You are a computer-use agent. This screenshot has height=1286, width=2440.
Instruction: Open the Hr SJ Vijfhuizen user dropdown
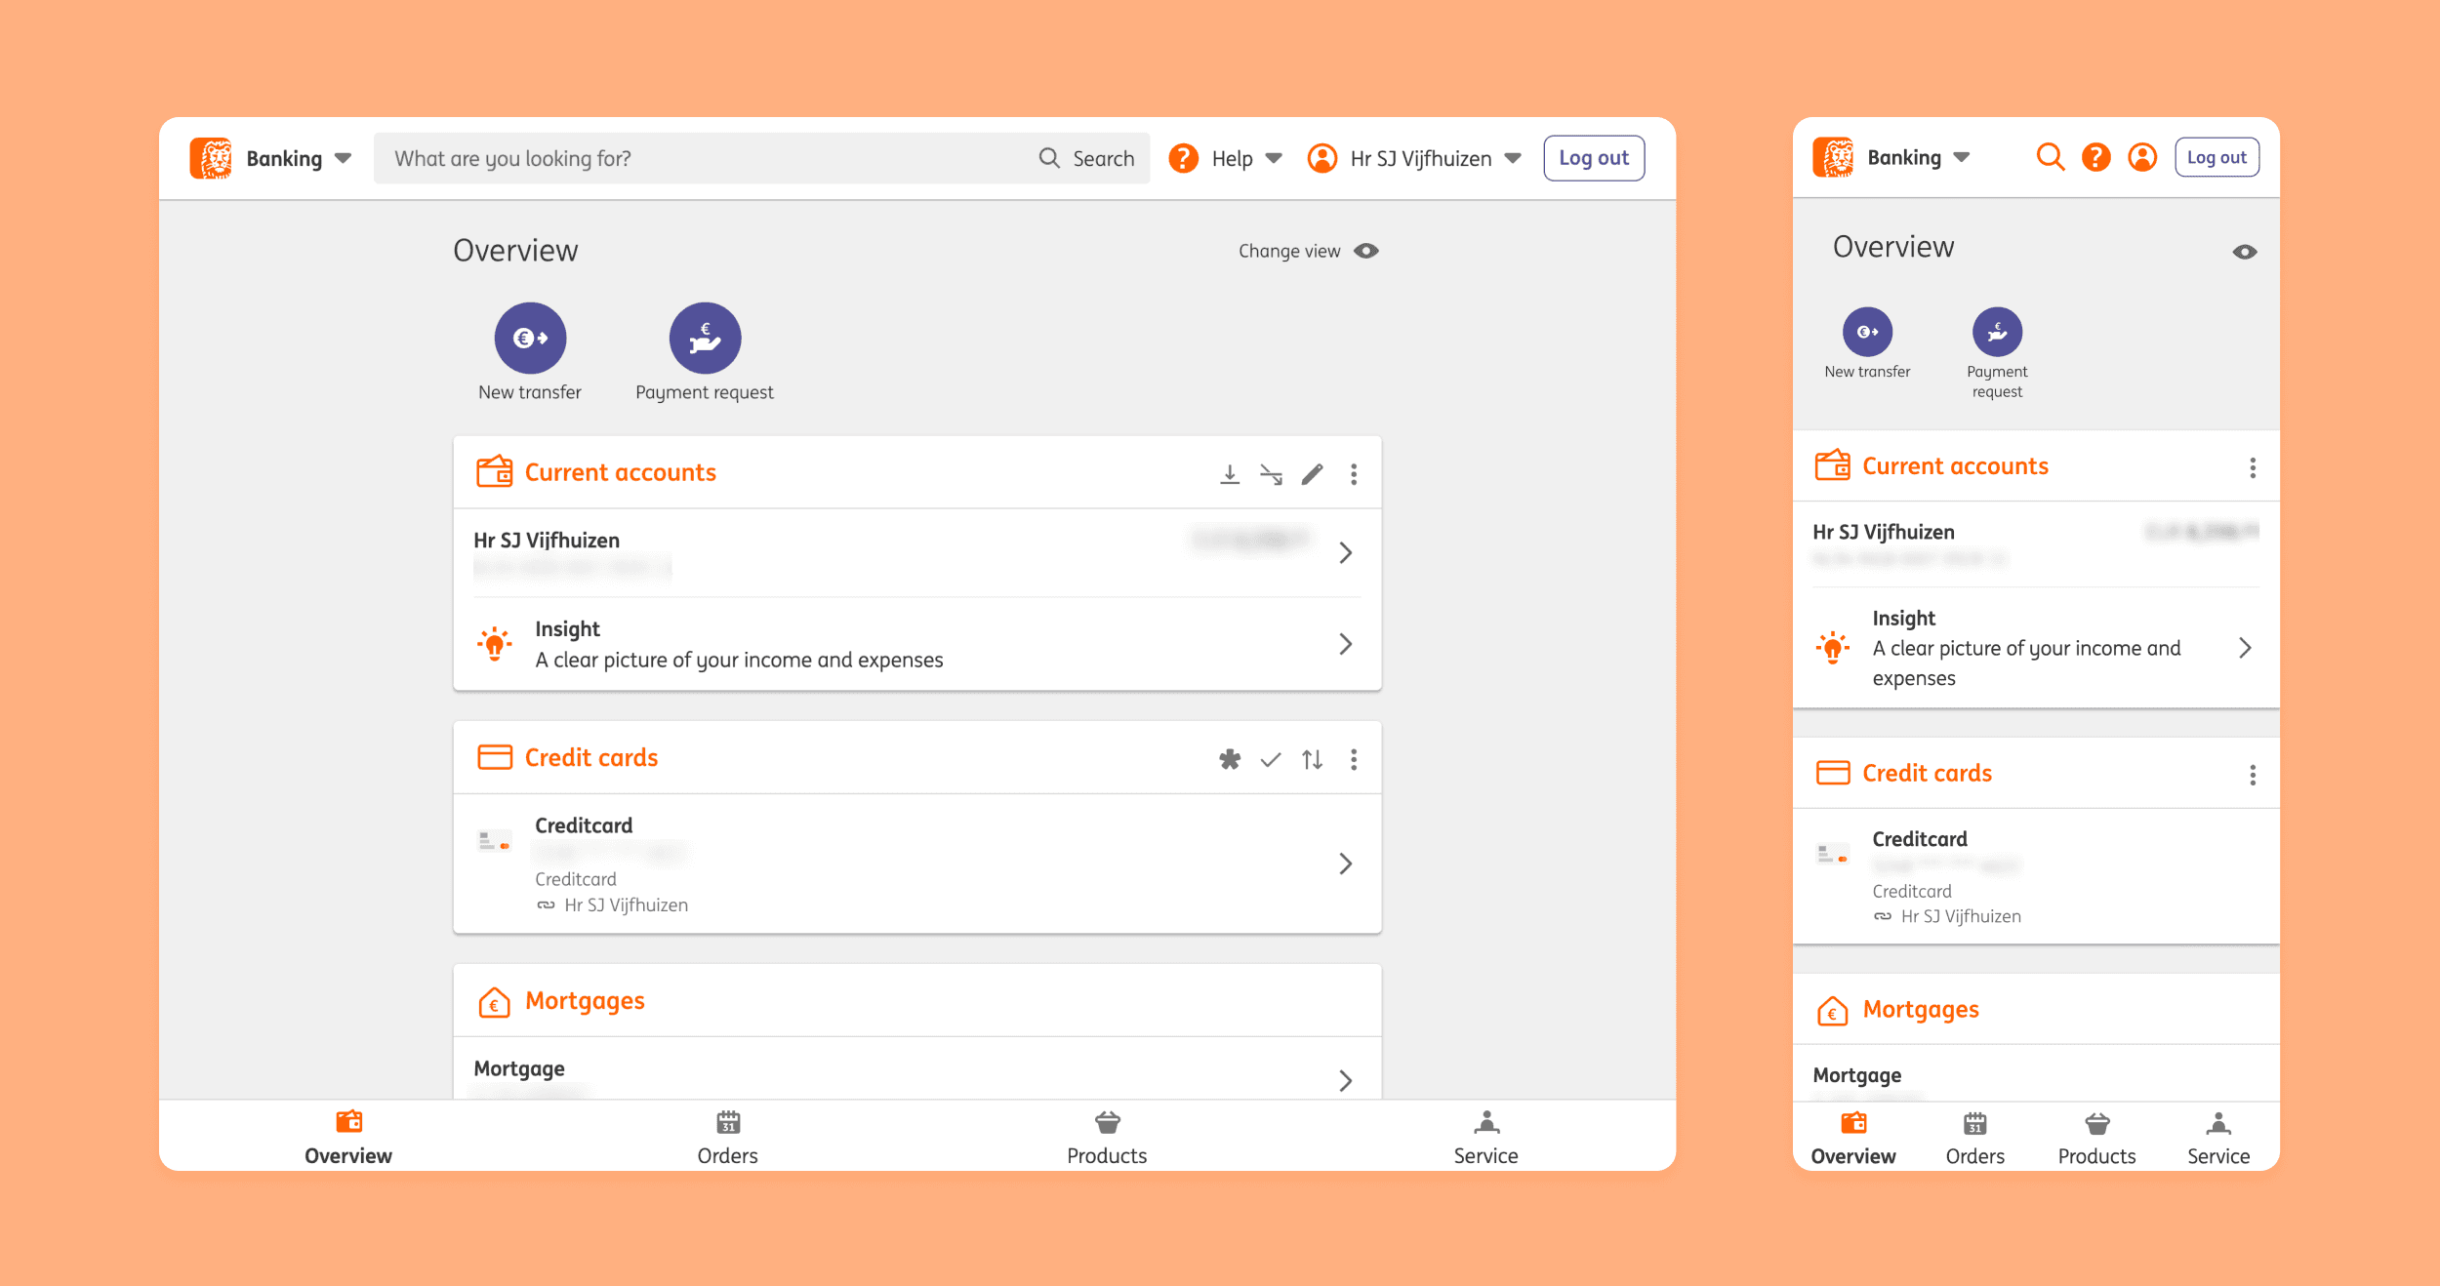click(x=1513, y=158)
